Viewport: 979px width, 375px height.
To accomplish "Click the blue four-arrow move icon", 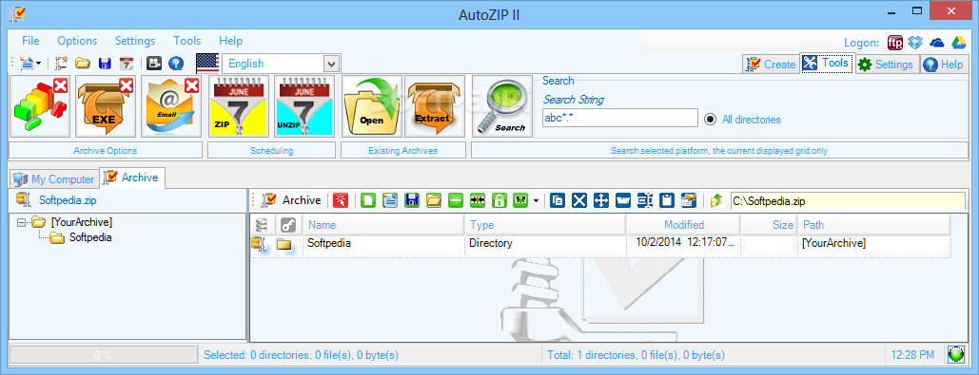I will click(x=601, y=200).
